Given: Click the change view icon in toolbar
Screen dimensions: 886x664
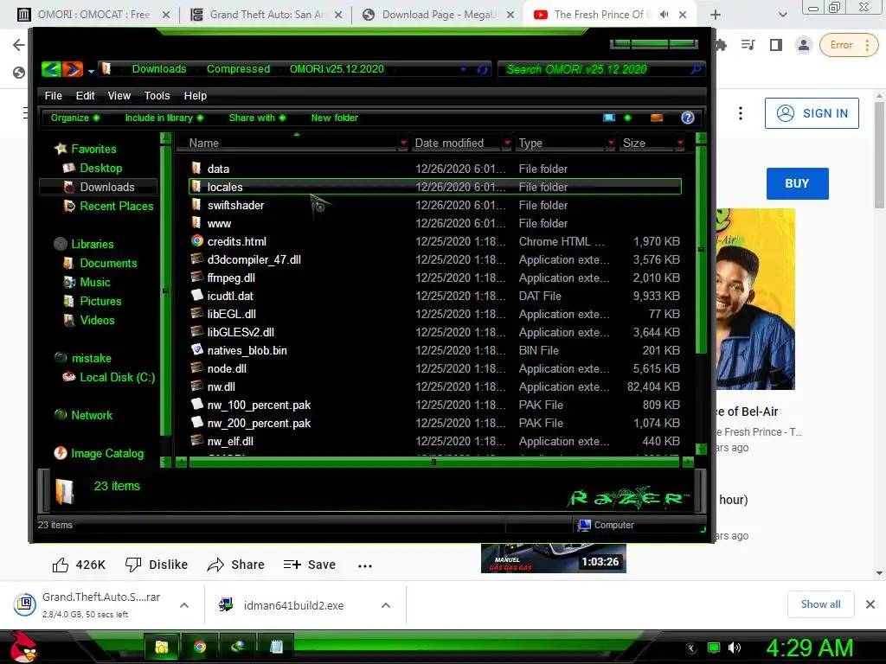Looking at the screenshot, I should [x=608, y=118].
